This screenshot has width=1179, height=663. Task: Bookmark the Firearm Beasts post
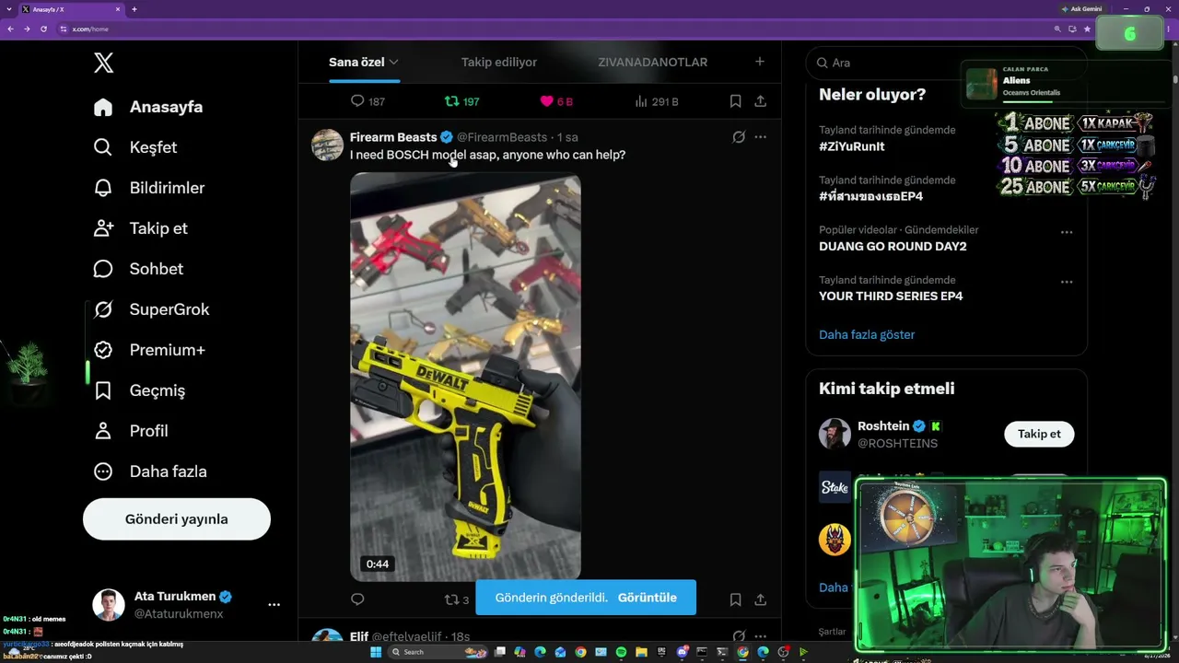[735, 599]
